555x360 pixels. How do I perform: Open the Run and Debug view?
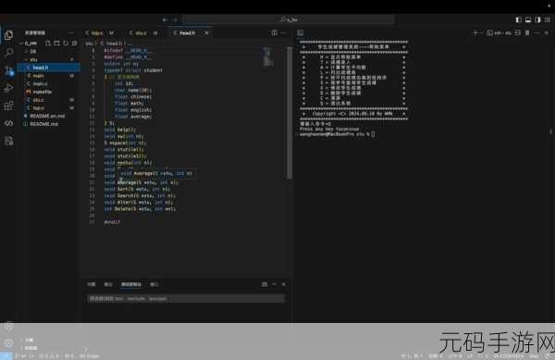pyautogui.click(x=9, y=88)
